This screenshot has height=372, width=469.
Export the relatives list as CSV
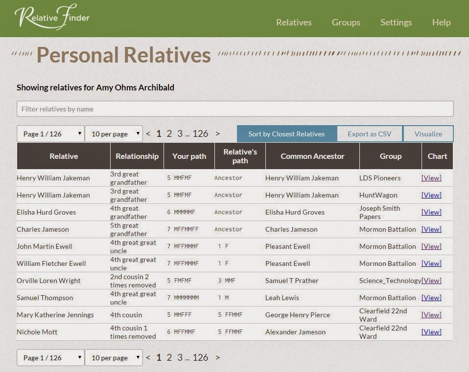[x=370, y=133]
